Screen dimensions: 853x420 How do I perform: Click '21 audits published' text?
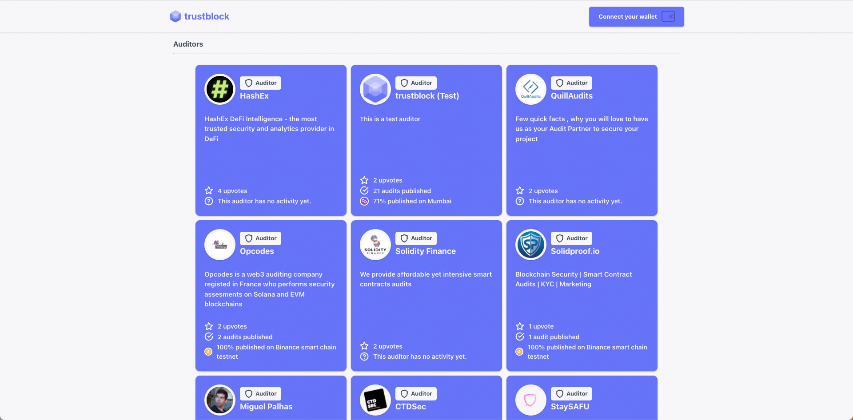(x=402, y=191)
